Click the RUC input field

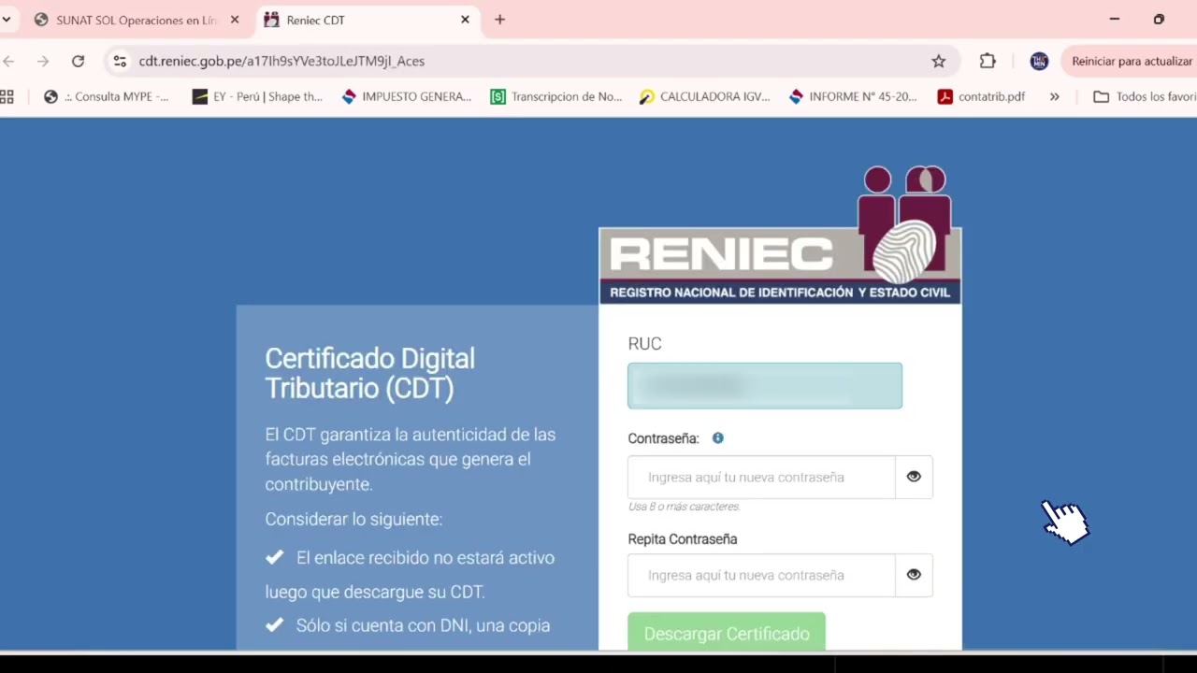765,386
